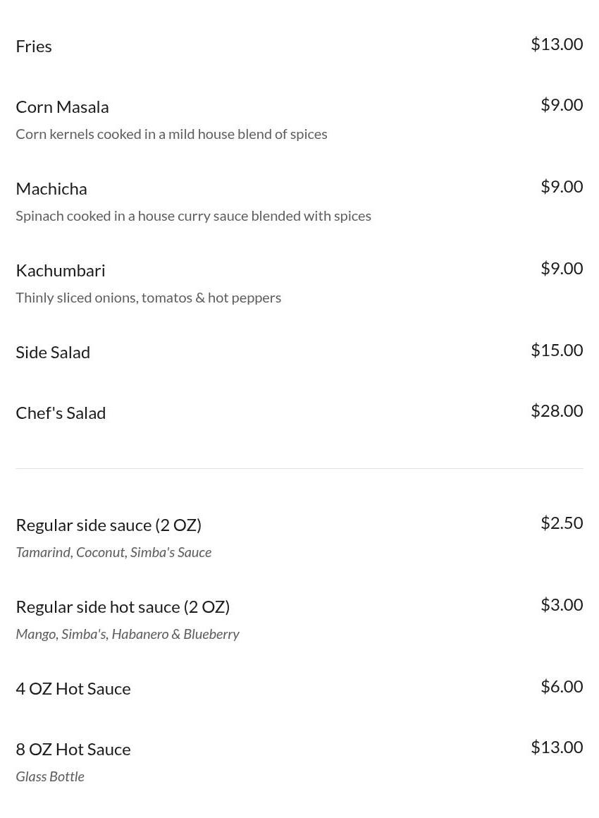Select Regular side sauce (2 OZ)

tap(109, 525)
